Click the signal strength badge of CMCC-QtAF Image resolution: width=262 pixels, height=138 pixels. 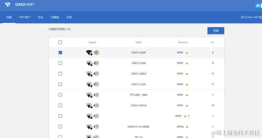(x=96, y=53)
